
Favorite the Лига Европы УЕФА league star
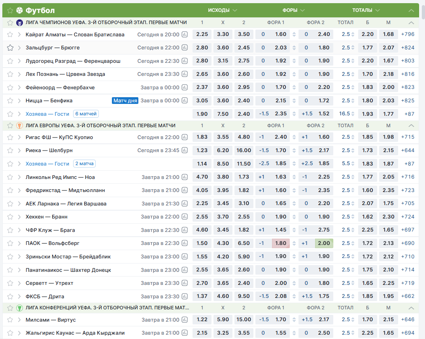click(x=10, y=126)
